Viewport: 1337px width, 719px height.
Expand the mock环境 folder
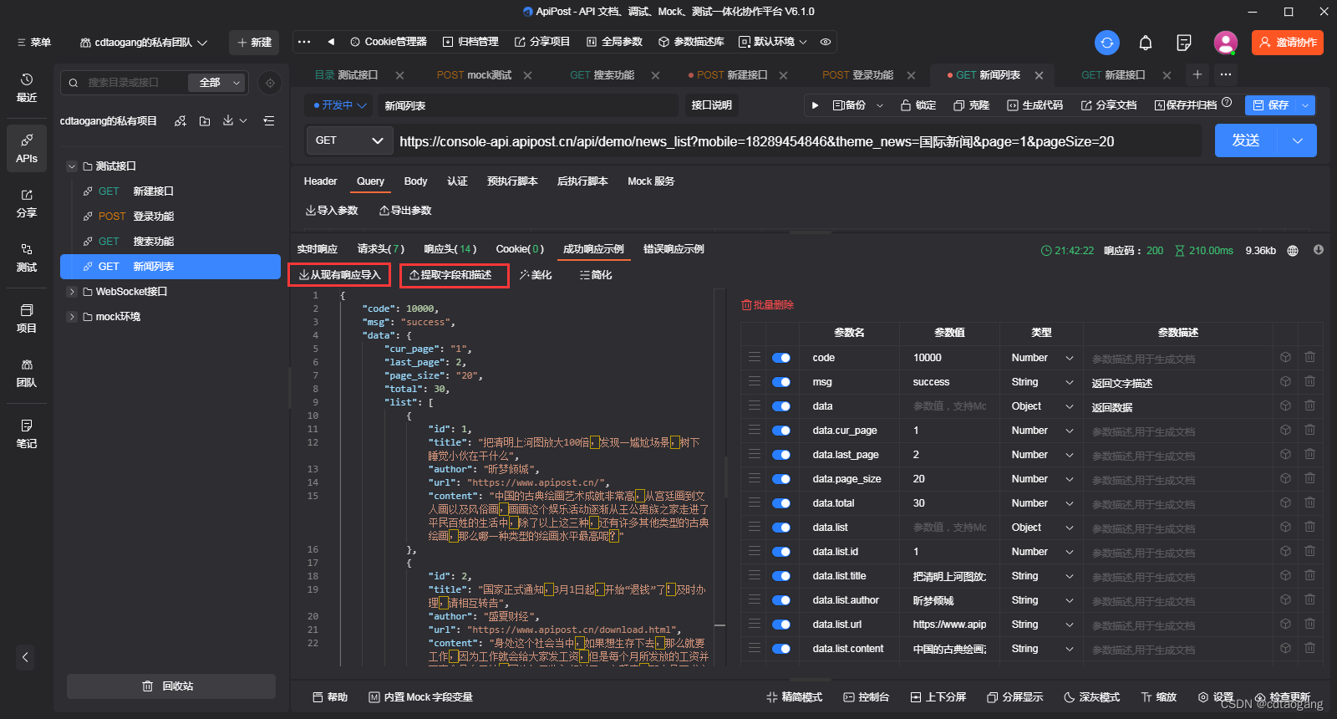click(72, 317)
